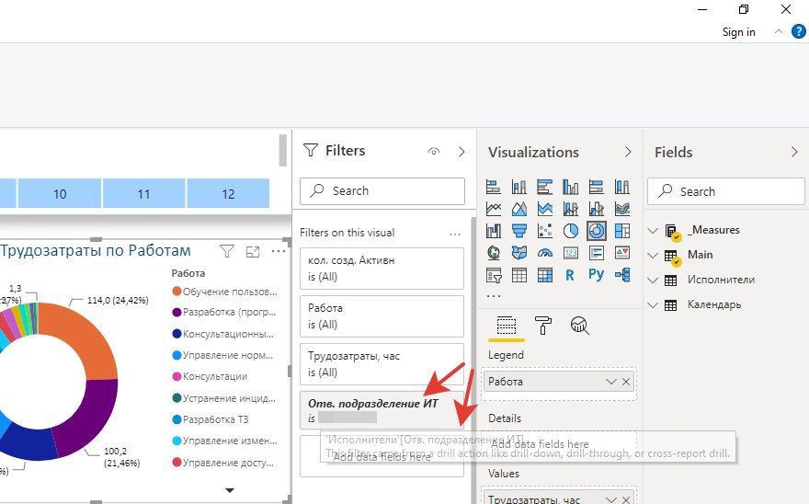Click the Fields pane search box

tap(726, 191)
